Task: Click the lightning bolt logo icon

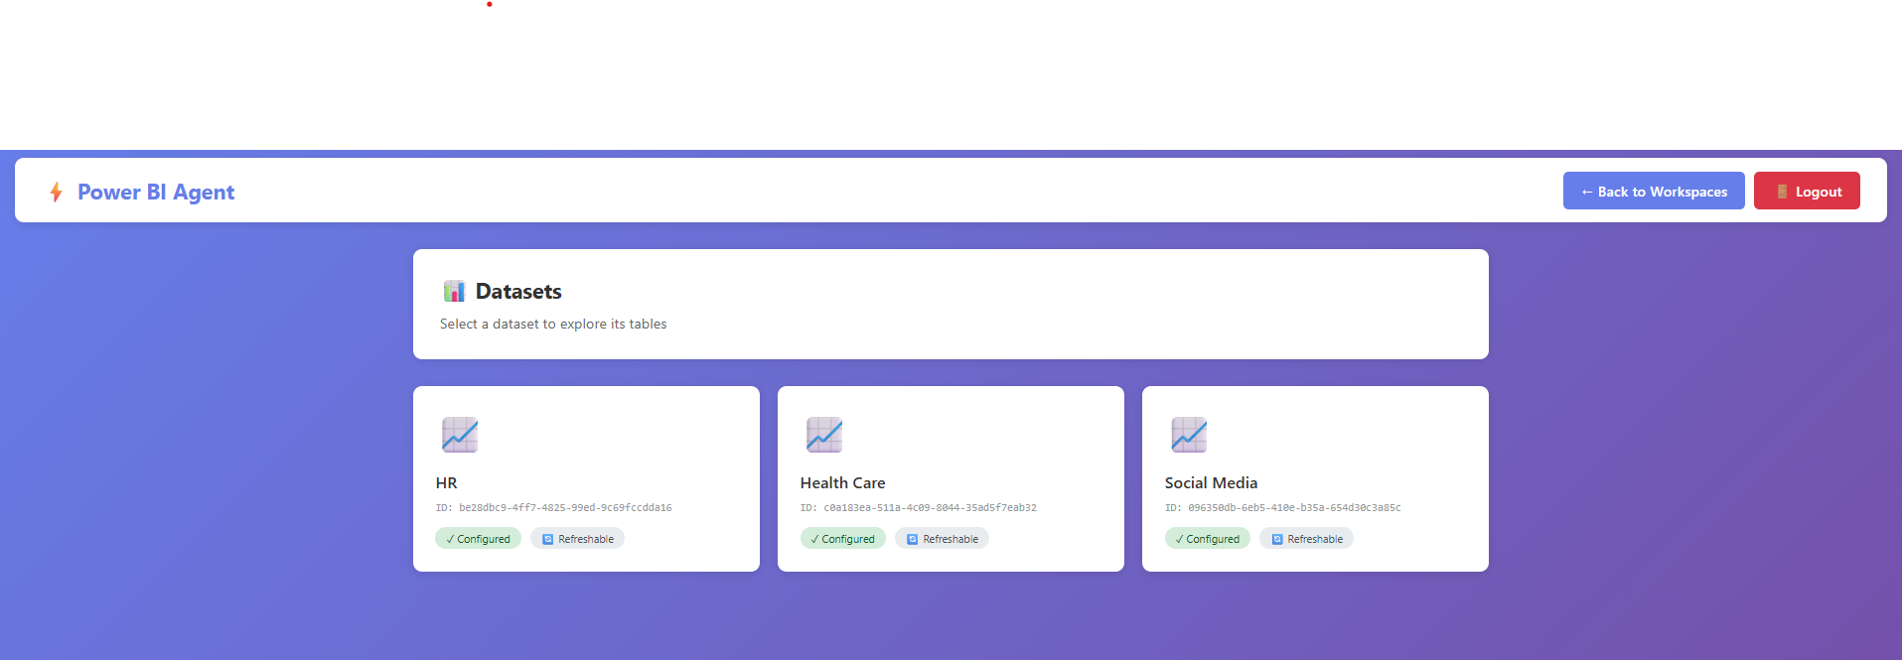Action: pos(57,192)
